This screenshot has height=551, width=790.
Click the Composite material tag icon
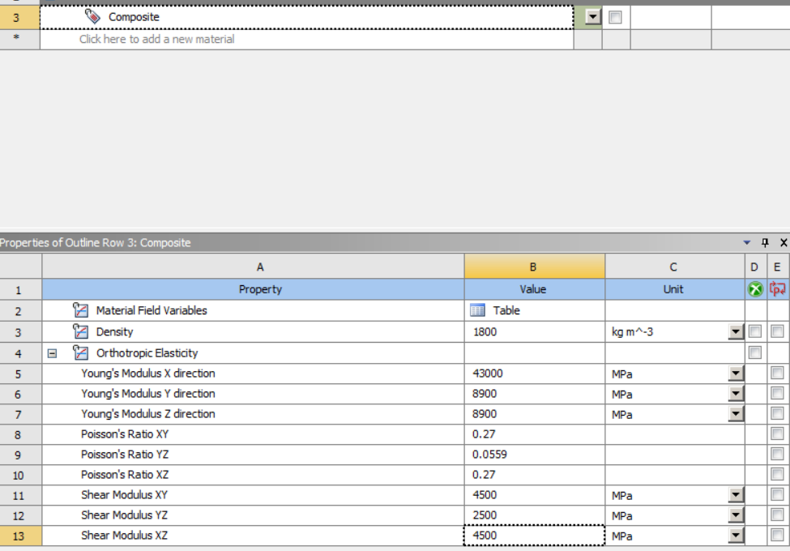[92, 17]
